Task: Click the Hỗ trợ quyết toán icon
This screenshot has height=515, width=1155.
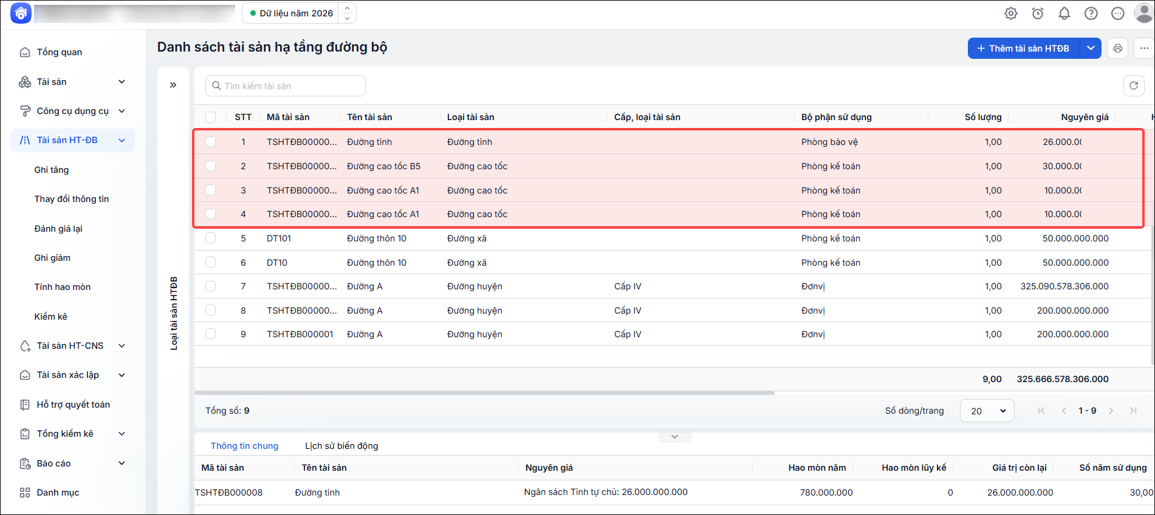Action: [x=25, y=405]
